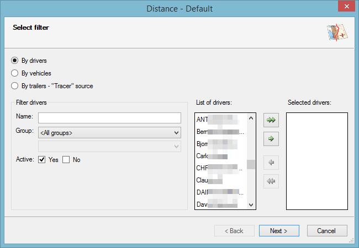Select the By vehicles radio option
The width and height of the screenshot is (359, 248).
point(15,73)
